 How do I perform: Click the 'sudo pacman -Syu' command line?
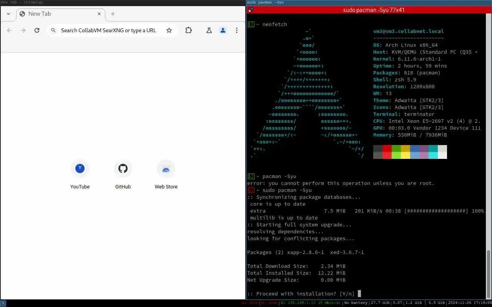(287, 190)
